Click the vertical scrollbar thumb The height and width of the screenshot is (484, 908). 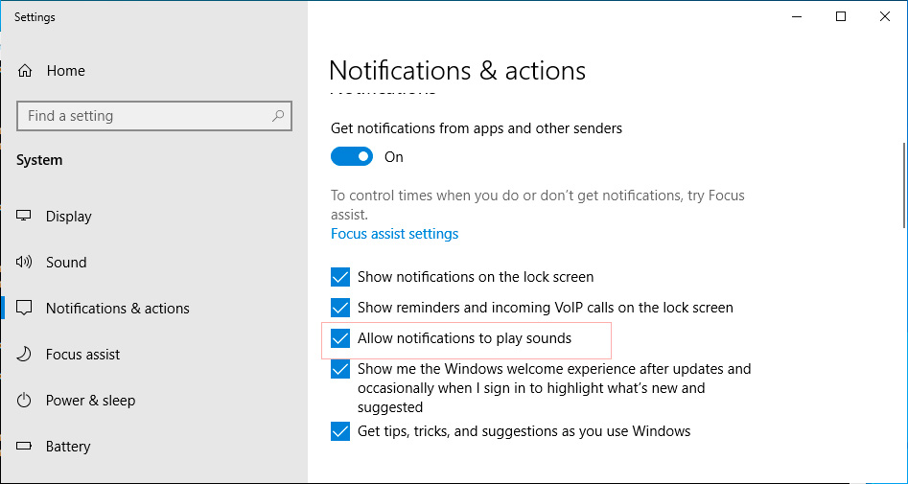(905, 185)
